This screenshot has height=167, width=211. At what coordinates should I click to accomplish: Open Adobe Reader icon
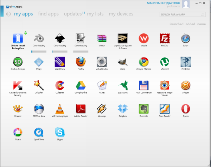tap(81, 109)
